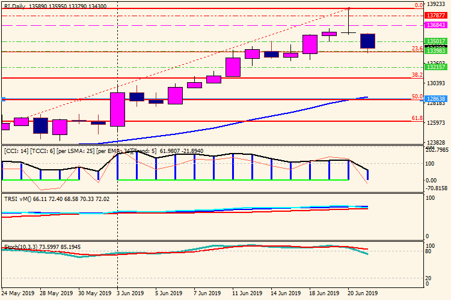Click the magenta 136843 price label
Viewport: 451px width, 300px height.
click(435, 25)
